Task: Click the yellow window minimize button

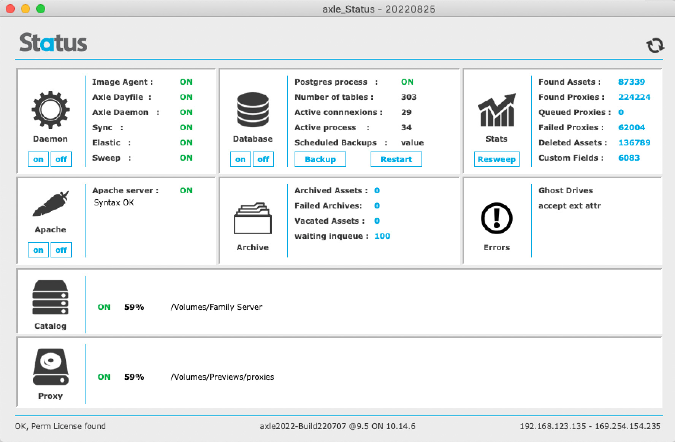Action: 25,9
